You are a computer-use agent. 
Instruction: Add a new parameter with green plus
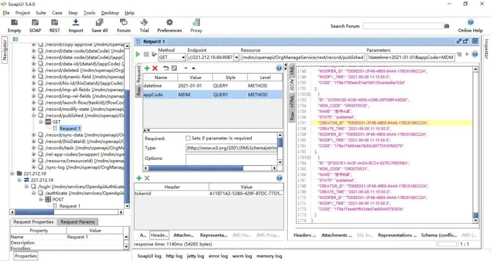pos(147,68)
